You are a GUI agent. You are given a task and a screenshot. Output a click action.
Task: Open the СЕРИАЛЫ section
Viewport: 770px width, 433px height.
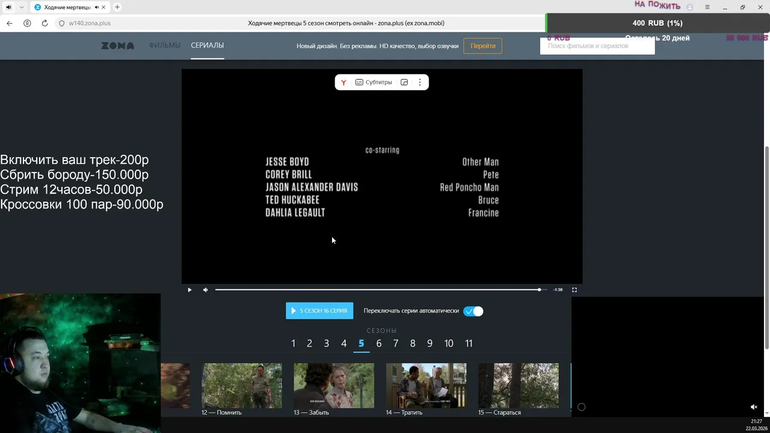[208, 46]
